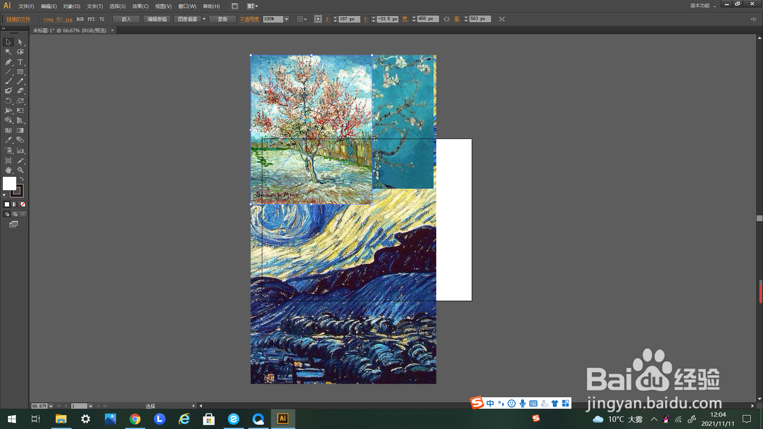The image size is (763, 429).
Task: Set paint mode to None
Action: click(23, 205)
